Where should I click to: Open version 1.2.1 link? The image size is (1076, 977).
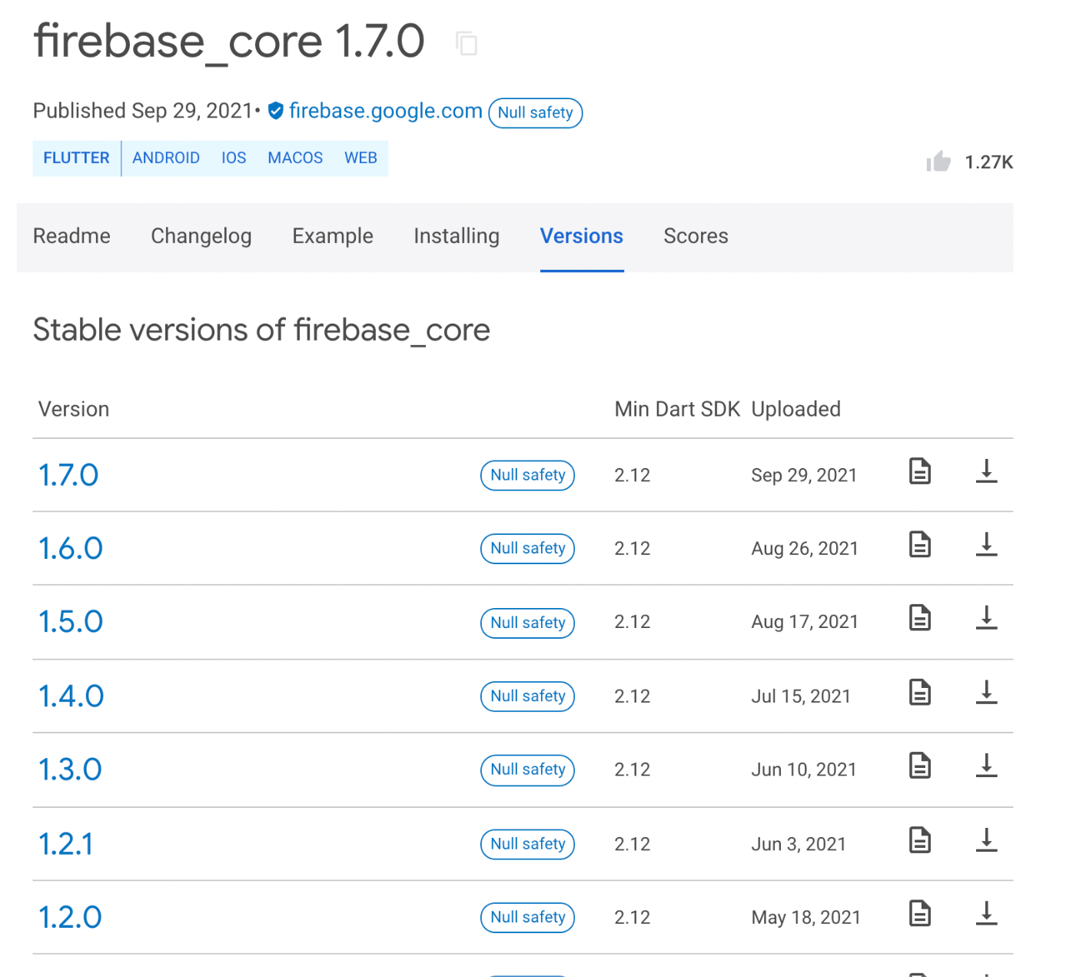pyautogui.click(x=66, y=844)
